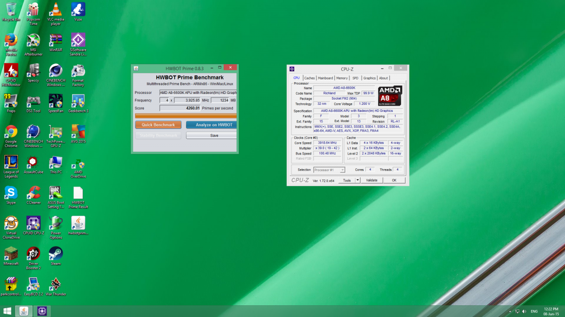Launch Google Chrome from desktop

(11, 136)
